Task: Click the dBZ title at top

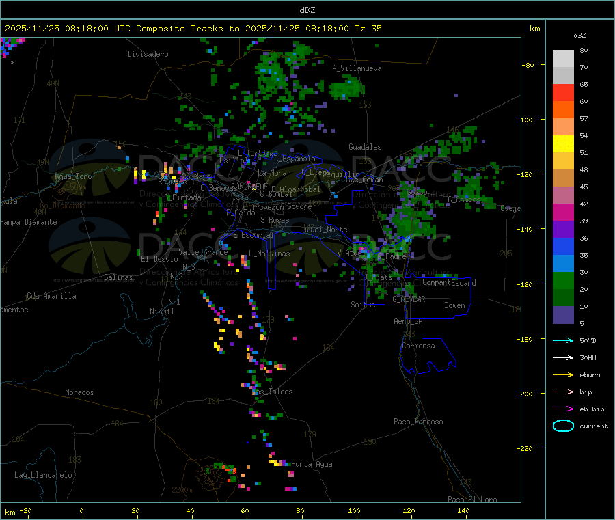Action: [307, 10]
